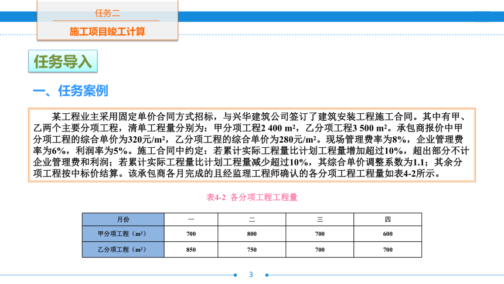Click the 施工项目竣工计算 title

107,32
